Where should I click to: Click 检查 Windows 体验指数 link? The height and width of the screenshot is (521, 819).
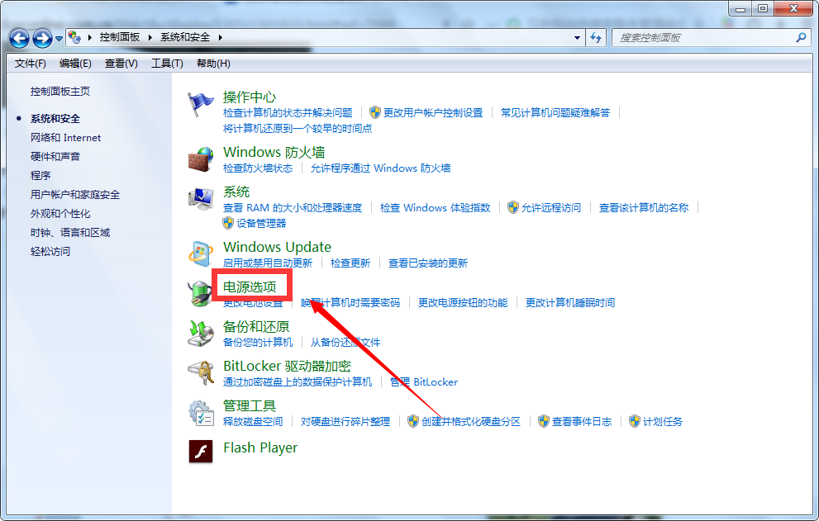[435, 208]
